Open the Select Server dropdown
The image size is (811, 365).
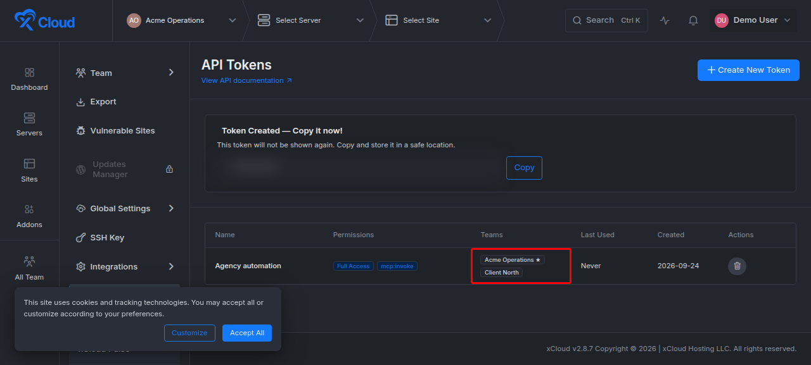[x=311, y=20]
